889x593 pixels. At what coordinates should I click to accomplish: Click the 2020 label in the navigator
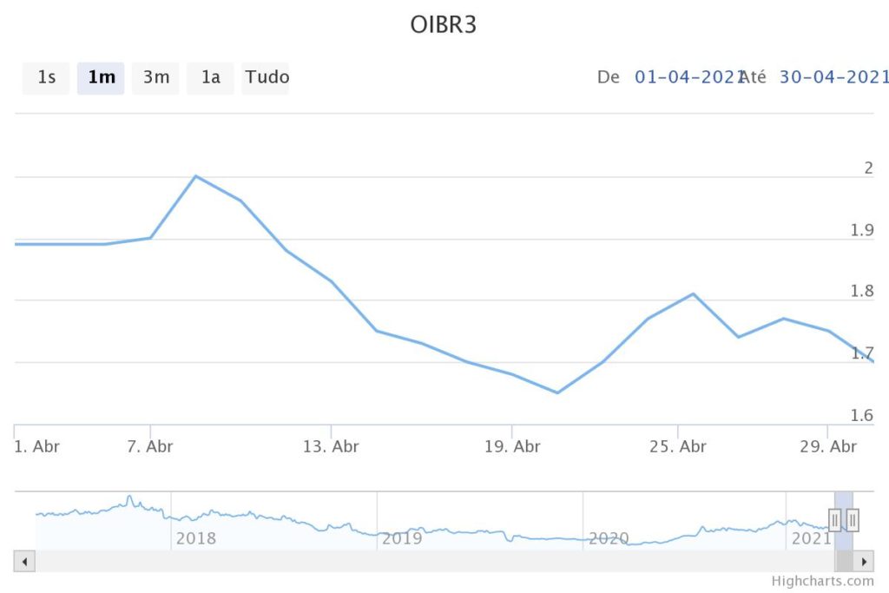[x=608, y=538]
